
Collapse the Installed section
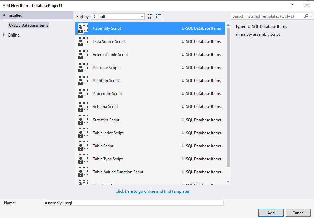coord(4,15)
